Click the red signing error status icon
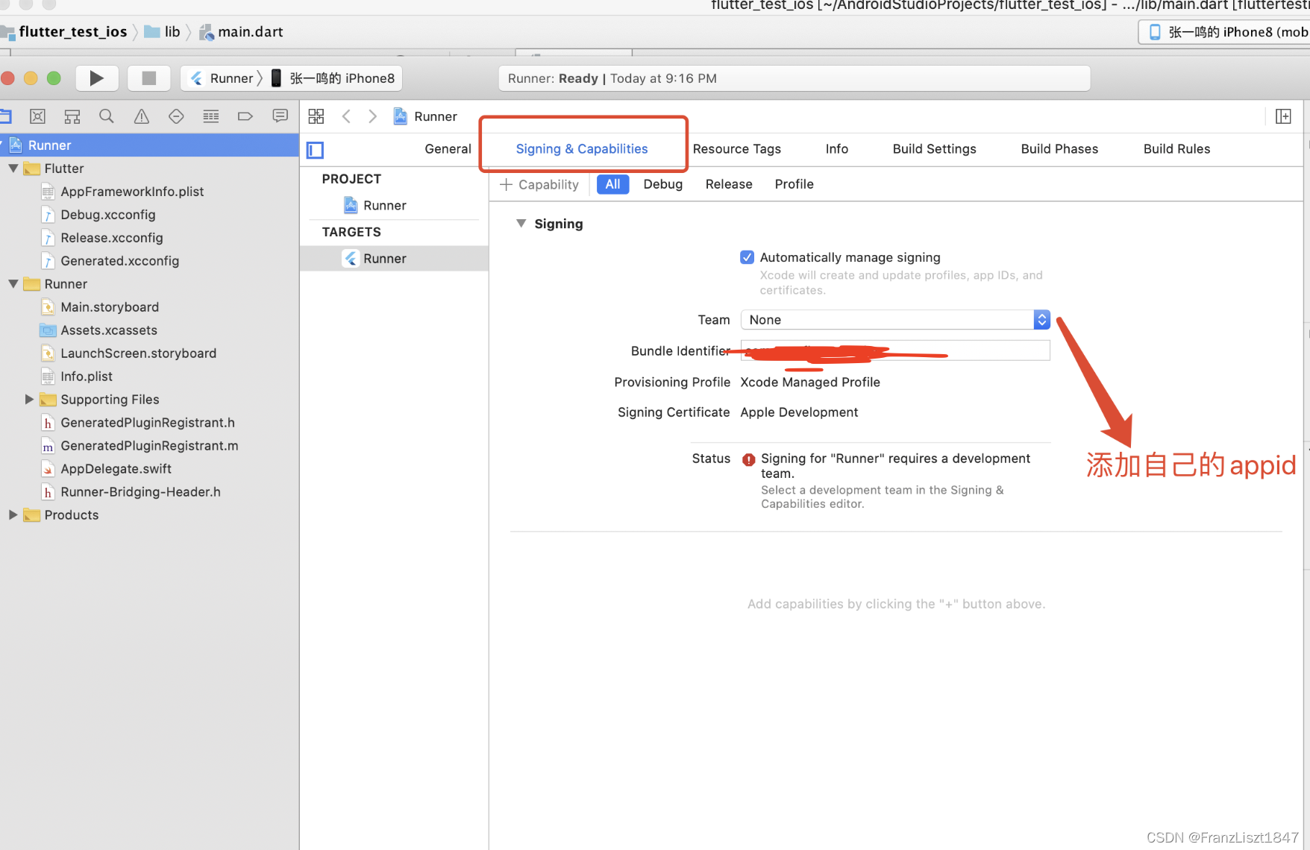1310x850 pixels. click(x=748, y=459)
